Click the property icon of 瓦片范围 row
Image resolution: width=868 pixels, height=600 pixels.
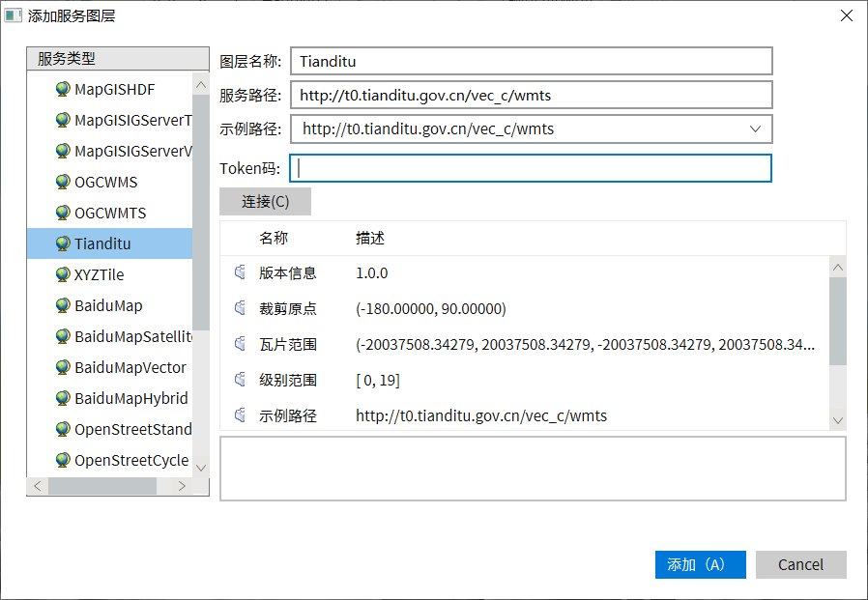point(240,344)
